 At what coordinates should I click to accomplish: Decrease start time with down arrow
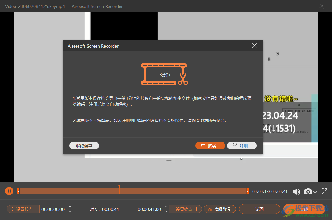click(70, 211)
